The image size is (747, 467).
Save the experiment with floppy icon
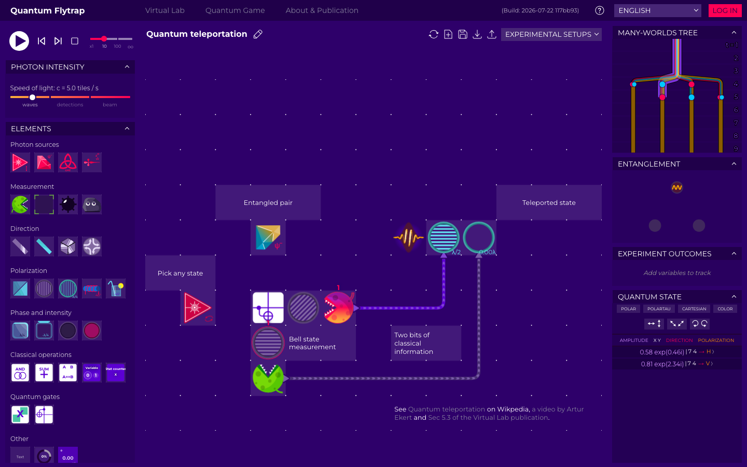click(x=463, y=34)
